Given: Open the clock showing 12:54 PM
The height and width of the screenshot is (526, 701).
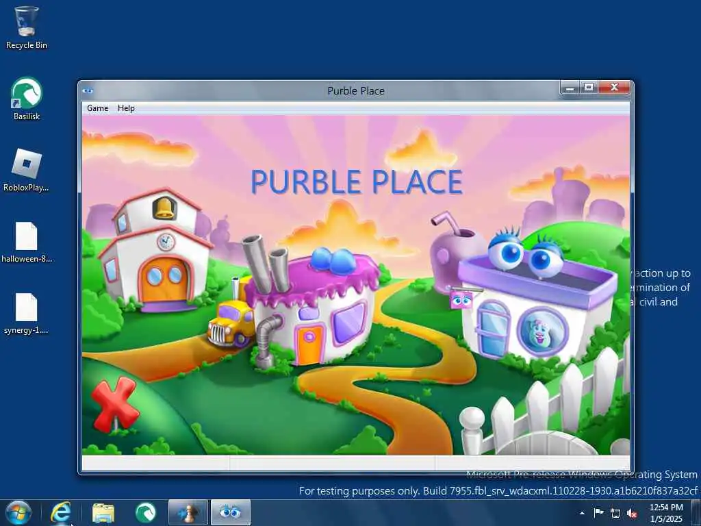Looking at the screenshot, I should point(666,512).
